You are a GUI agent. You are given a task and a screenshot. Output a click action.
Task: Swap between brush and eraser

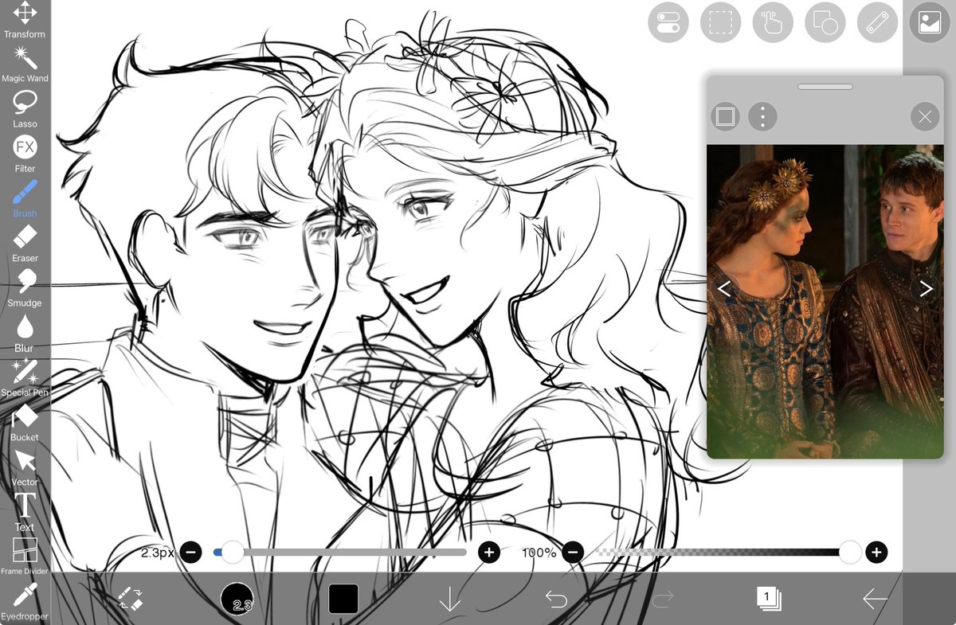tap(131, 599)
